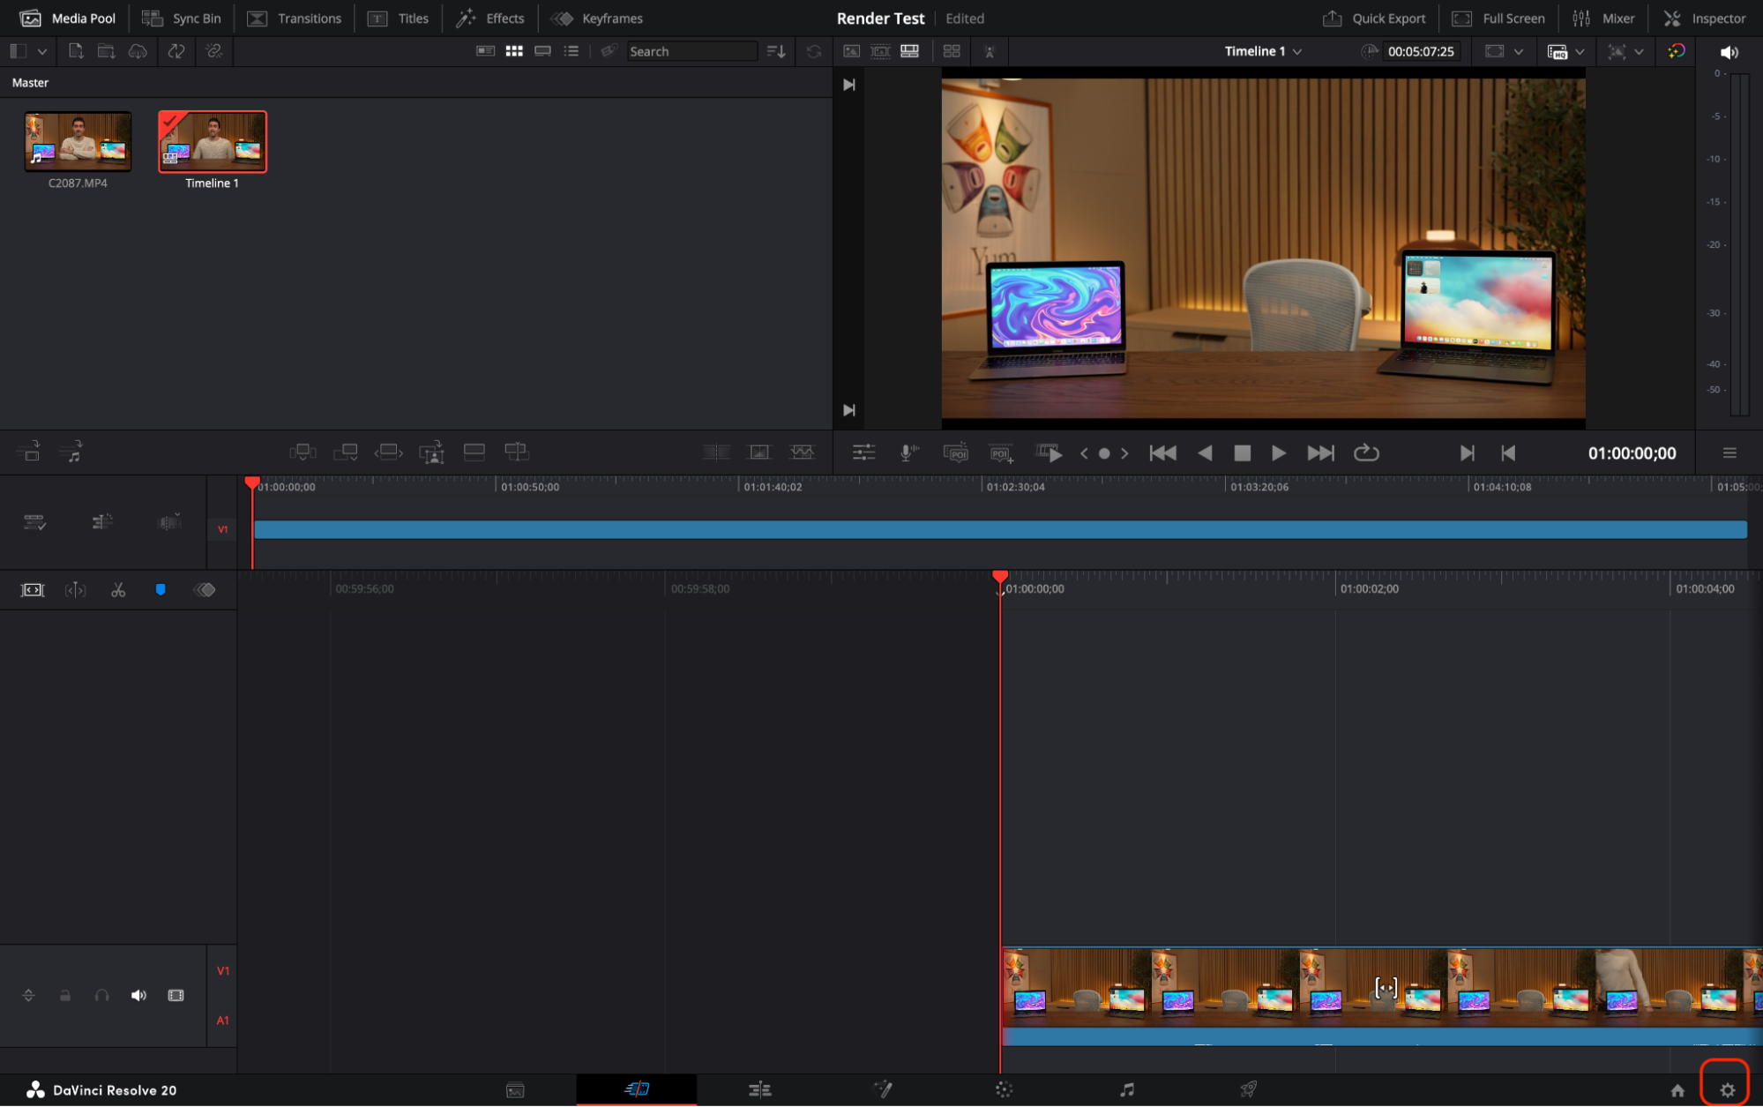Select the C2087.MP4 clip thumbnail
This screenshot has height=1107, width=1763.
78,142
